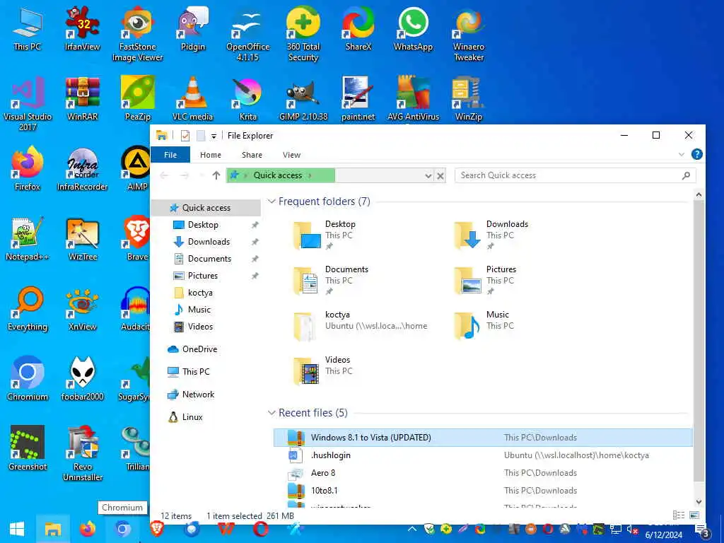Switch to the View ribbon tab
Image resolution: width=724 pixels, height=543 pixels.
click(x=292, y=155)
